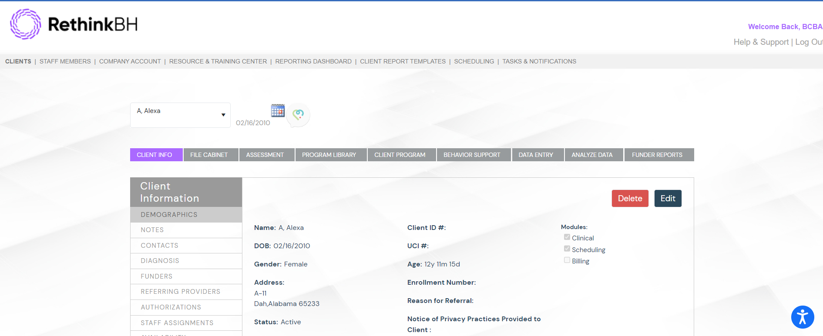
Task: Click the Age 12y 11m 15d value
Action: point(442,264)
